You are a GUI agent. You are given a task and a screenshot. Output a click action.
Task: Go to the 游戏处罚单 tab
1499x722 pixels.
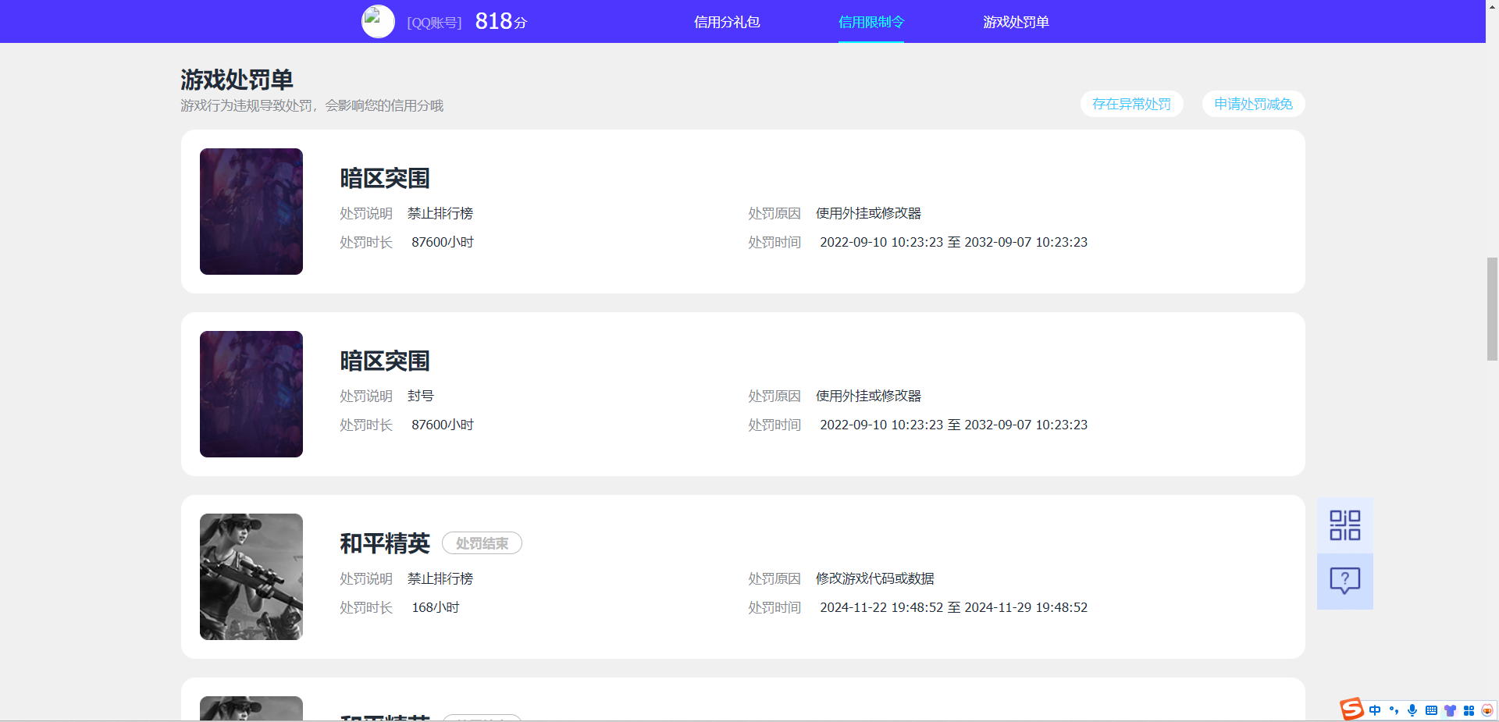coord(1016,22)
